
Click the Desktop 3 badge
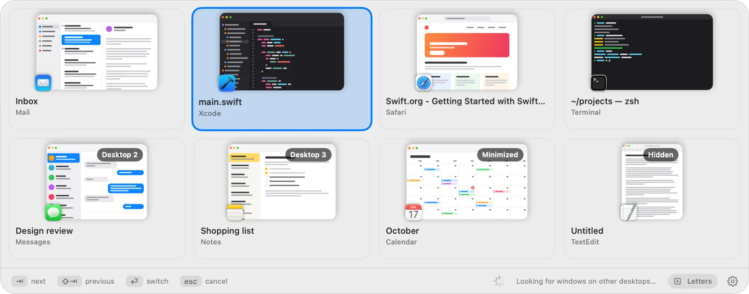pos(308,155)
